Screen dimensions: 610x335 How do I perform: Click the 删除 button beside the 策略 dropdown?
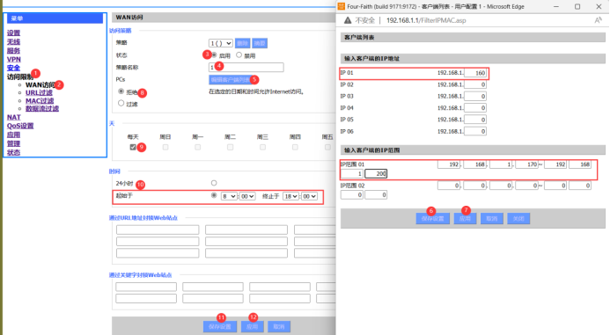[x=242, y=43]
